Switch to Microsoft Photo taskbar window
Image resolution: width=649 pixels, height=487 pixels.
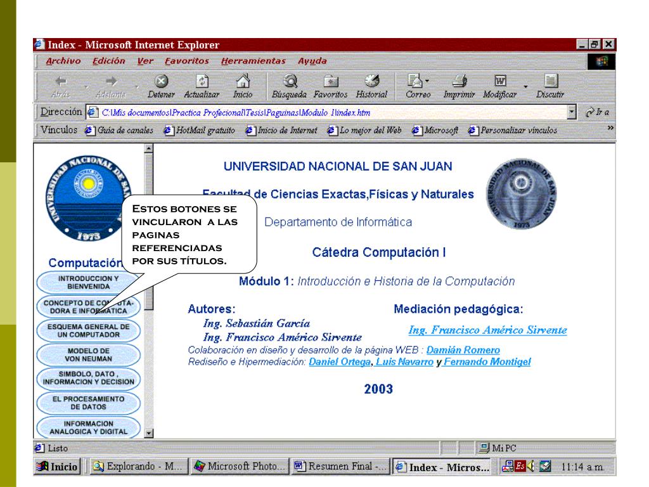[240, 466]
